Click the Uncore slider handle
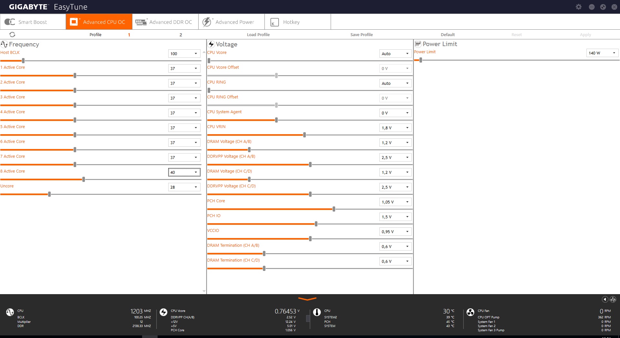The width and height of the screenshot is (620, 338). click(49, 194)
